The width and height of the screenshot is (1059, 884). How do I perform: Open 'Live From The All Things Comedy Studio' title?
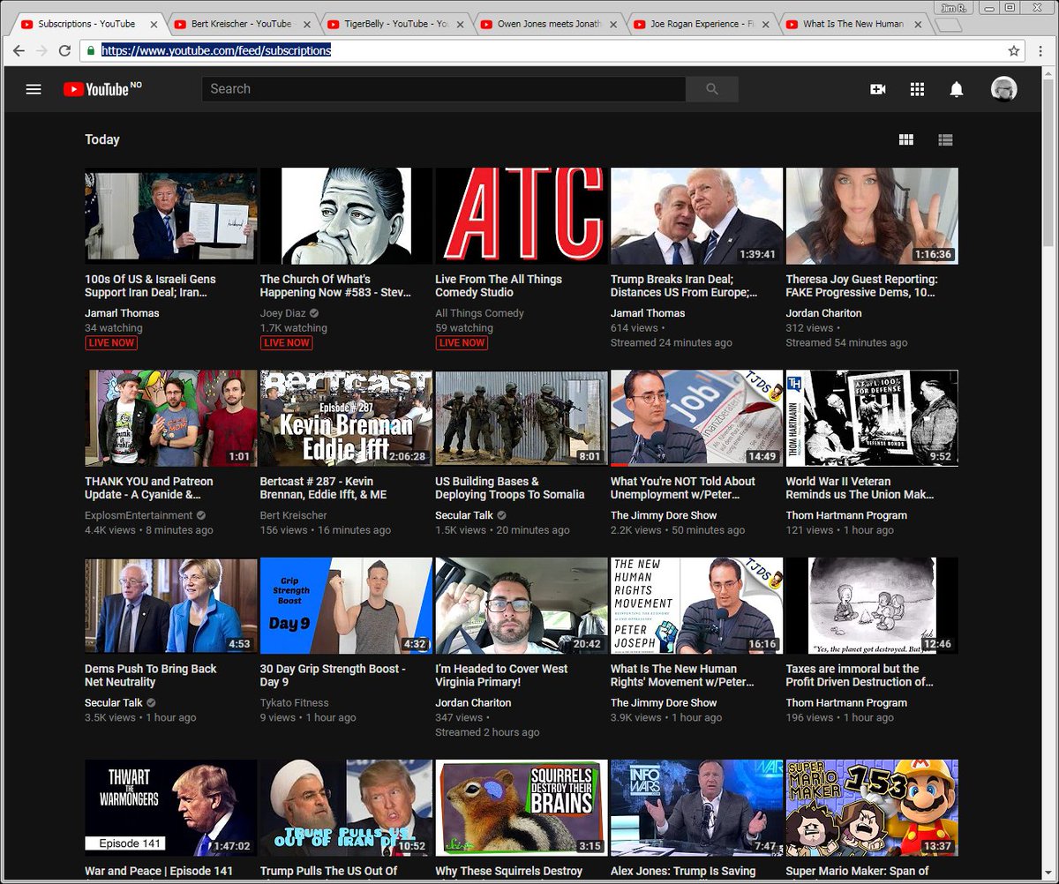tap(499, 286)
